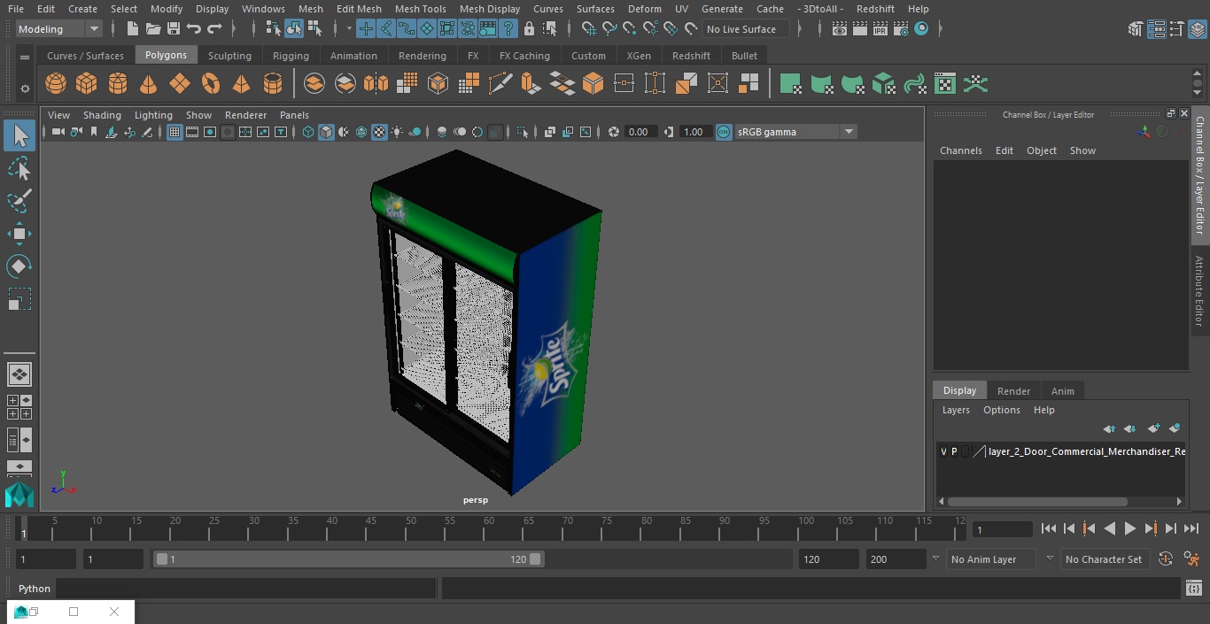Choose the arrow Select tool
The image size is (1210, 624).
(x=19, y=135)
